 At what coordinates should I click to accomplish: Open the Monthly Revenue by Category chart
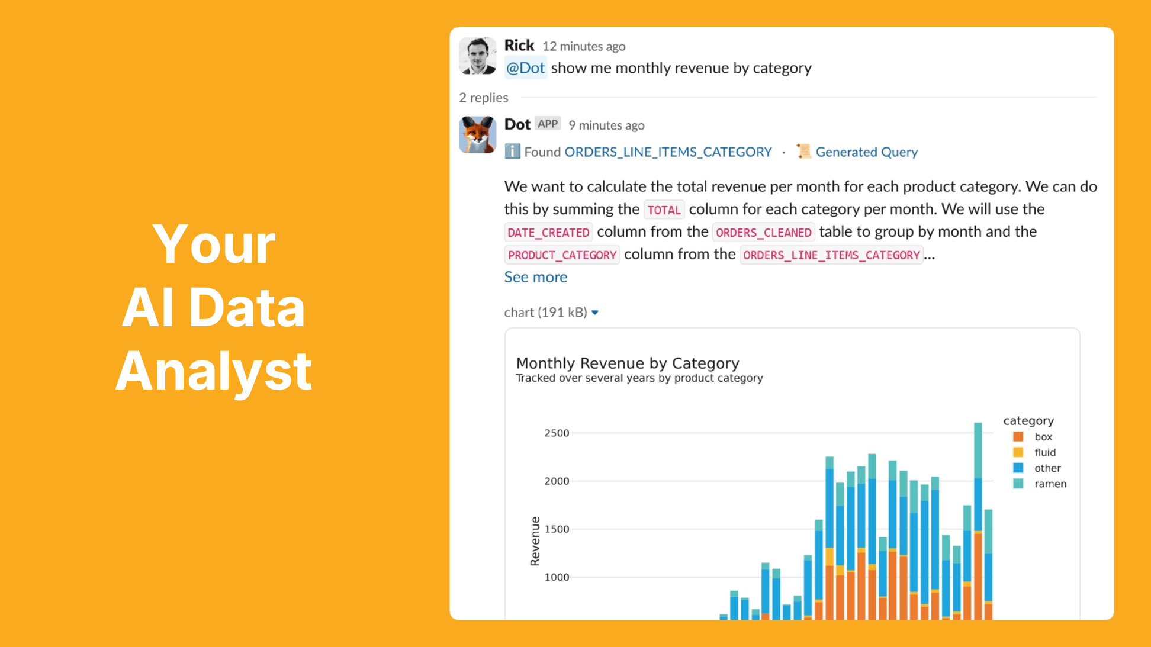pos(792,474)
